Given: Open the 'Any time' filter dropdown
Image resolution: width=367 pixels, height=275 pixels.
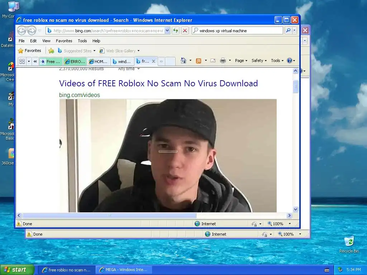Looking at the screenshot, I should [x=129, y=69].
